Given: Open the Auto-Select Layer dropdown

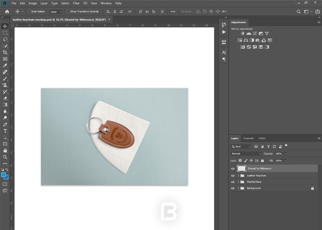Looking at the screenshot, I should pyautogui.click(x=56, y=11).
